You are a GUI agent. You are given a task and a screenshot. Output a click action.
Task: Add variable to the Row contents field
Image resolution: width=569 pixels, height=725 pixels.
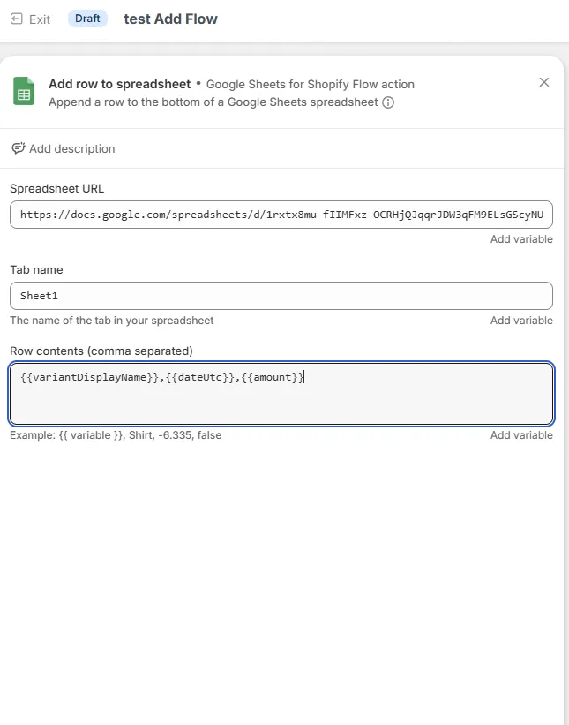(521, 435)
